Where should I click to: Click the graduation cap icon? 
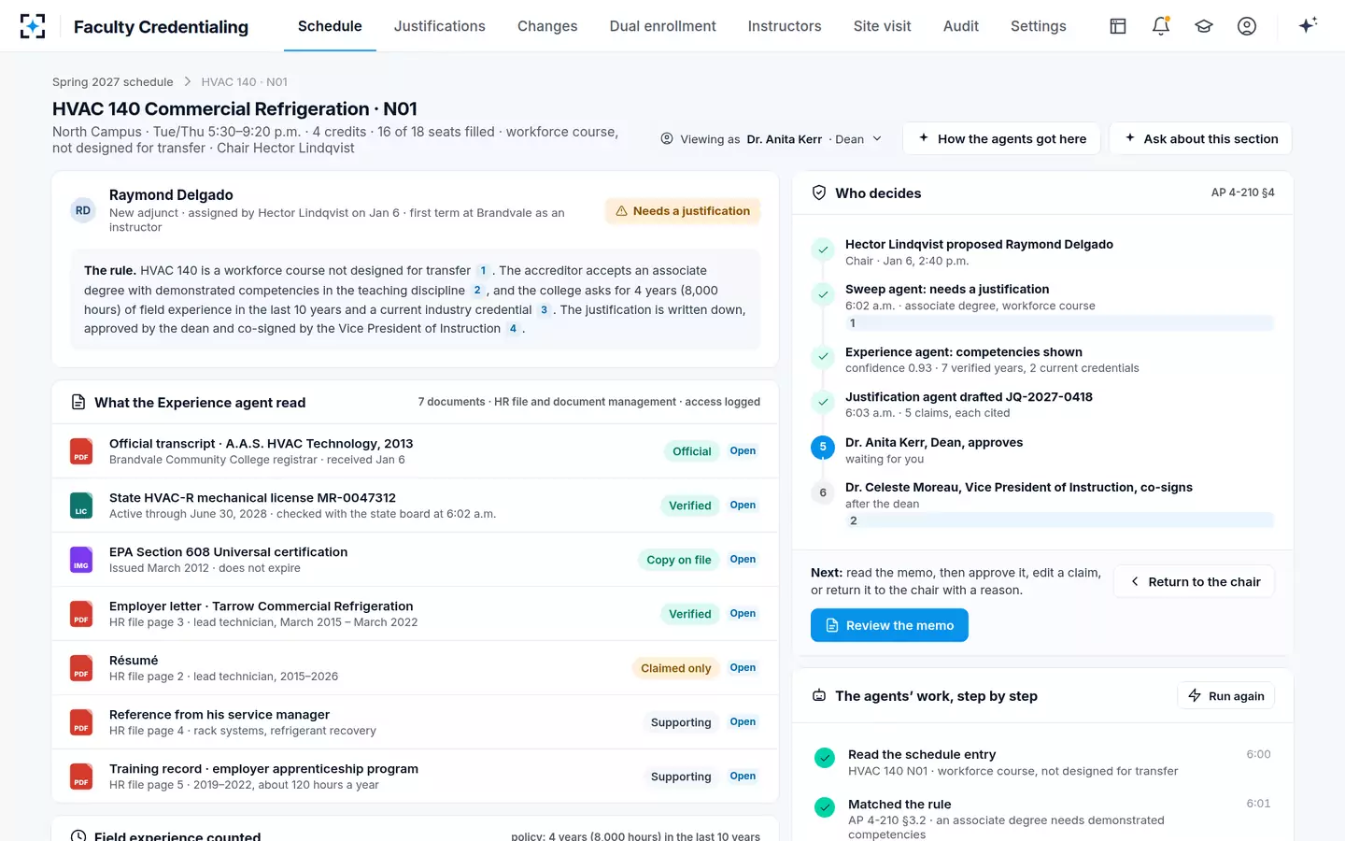pos(1204,26)
